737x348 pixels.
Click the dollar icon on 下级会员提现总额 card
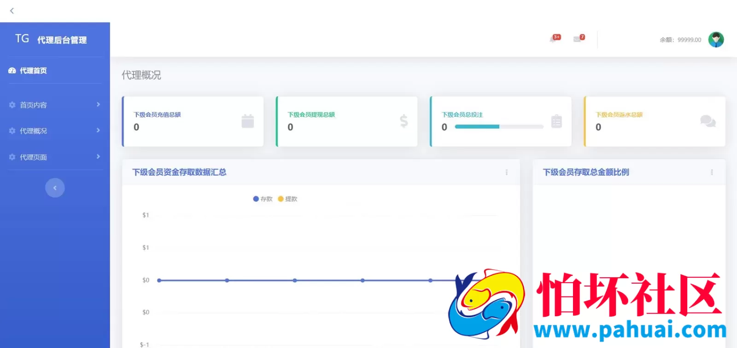404,121
